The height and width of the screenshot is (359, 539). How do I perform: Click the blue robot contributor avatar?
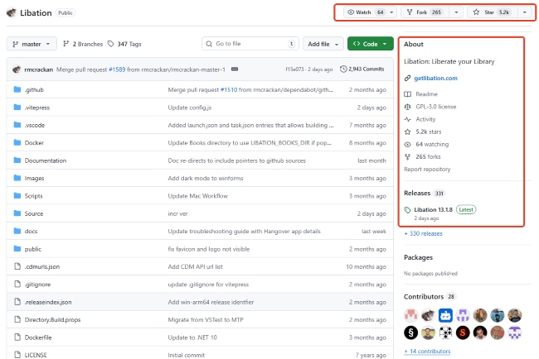click(x=445, y=315)
